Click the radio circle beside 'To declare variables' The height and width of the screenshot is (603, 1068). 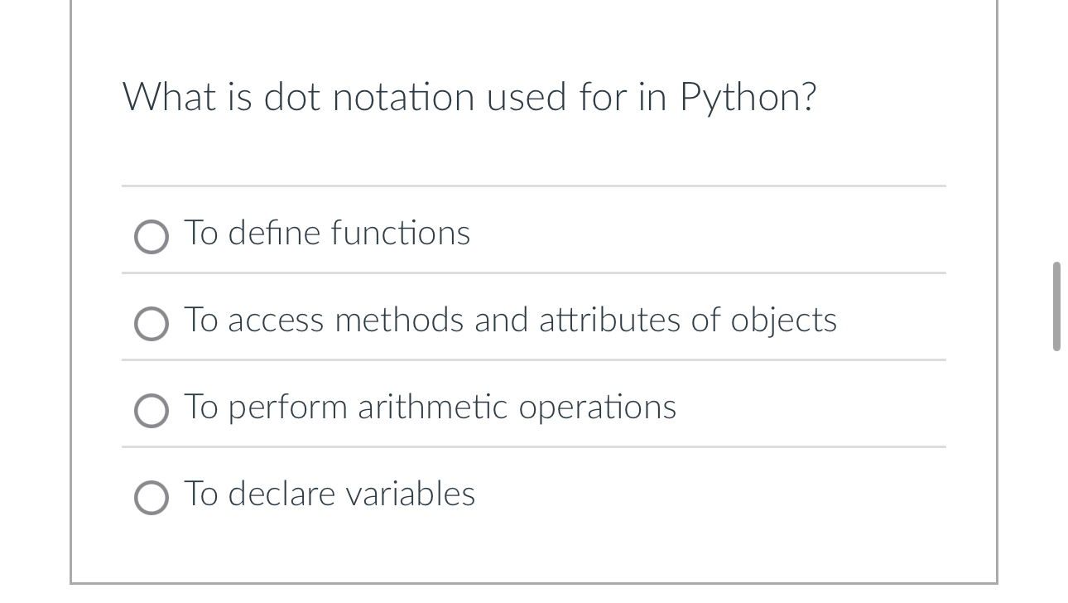[x=152, y=498]
